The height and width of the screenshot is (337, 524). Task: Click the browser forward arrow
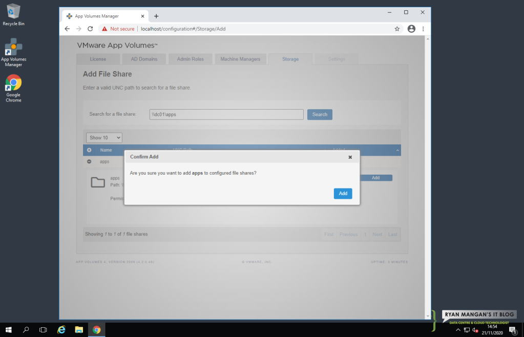click(x=78, y=29)
